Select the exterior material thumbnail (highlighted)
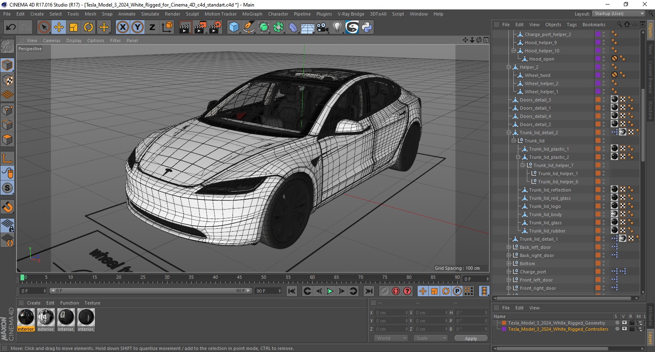This screenshot has height=352, width=655. click(26, 320)
